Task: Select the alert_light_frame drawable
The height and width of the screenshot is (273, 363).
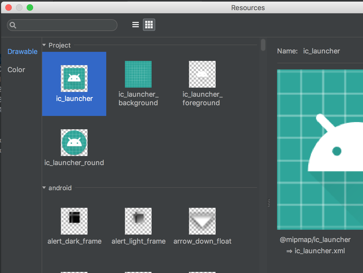Action: pos(138,221)
